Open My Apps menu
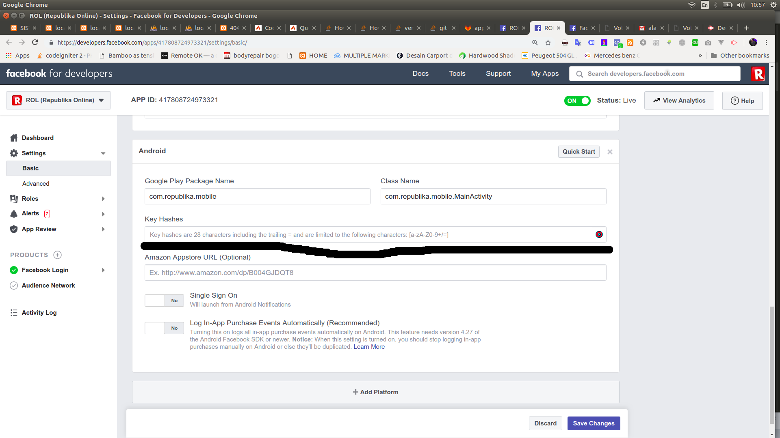Image resolution: width=780 pixels, height=438 pixels. pyautogui.click(x=545, y=73)
